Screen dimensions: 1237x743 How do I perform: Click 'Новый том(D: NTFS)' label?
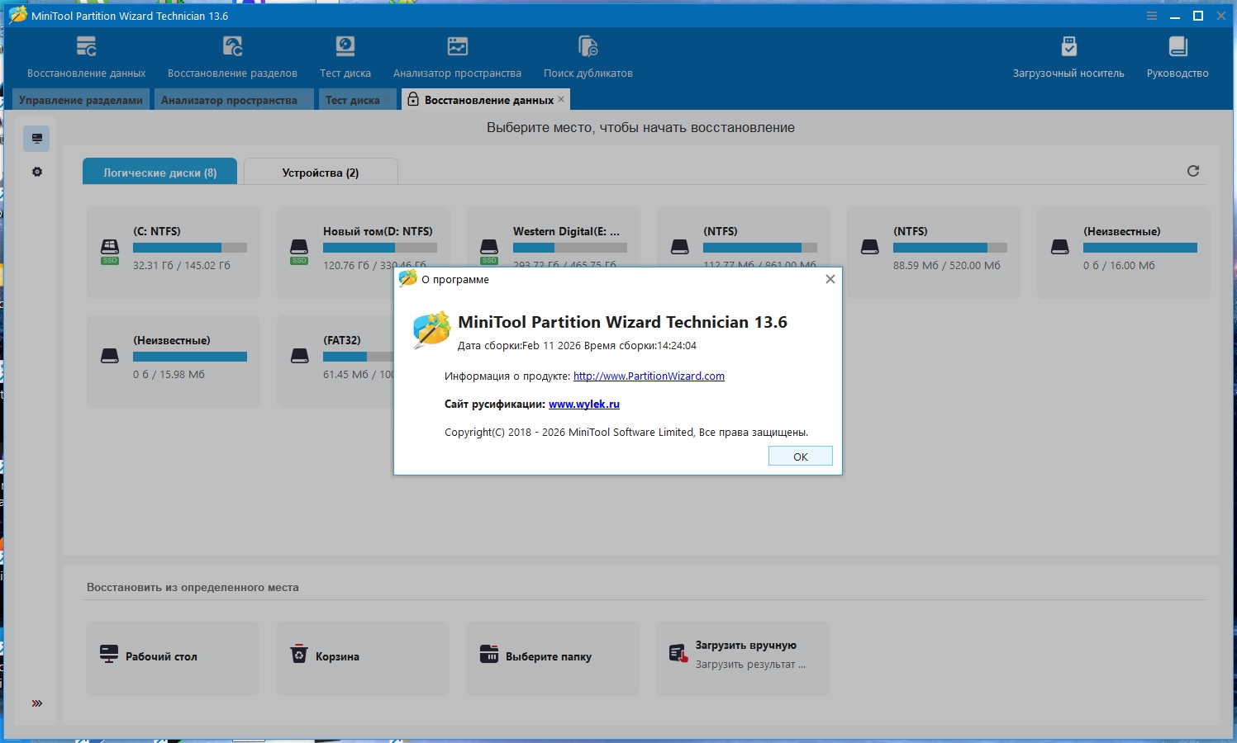click(x=378, y=231)
